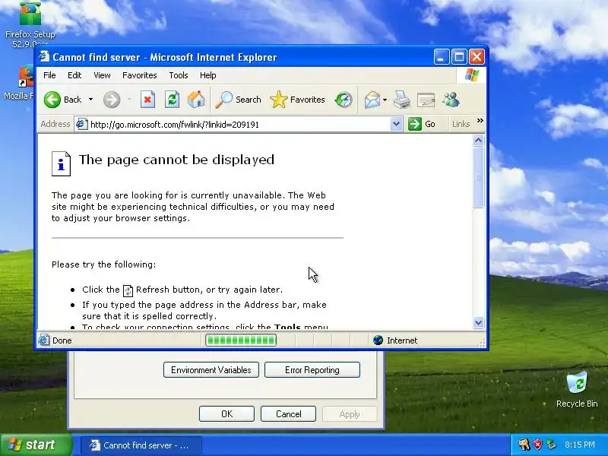
Task: Open the Windows Start menu
Action: 36,445
